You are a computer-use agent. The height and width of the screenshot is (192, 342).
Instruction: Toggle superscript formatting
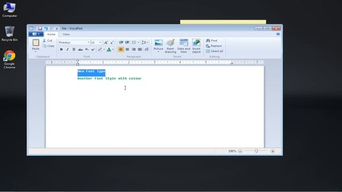(93, 50)
